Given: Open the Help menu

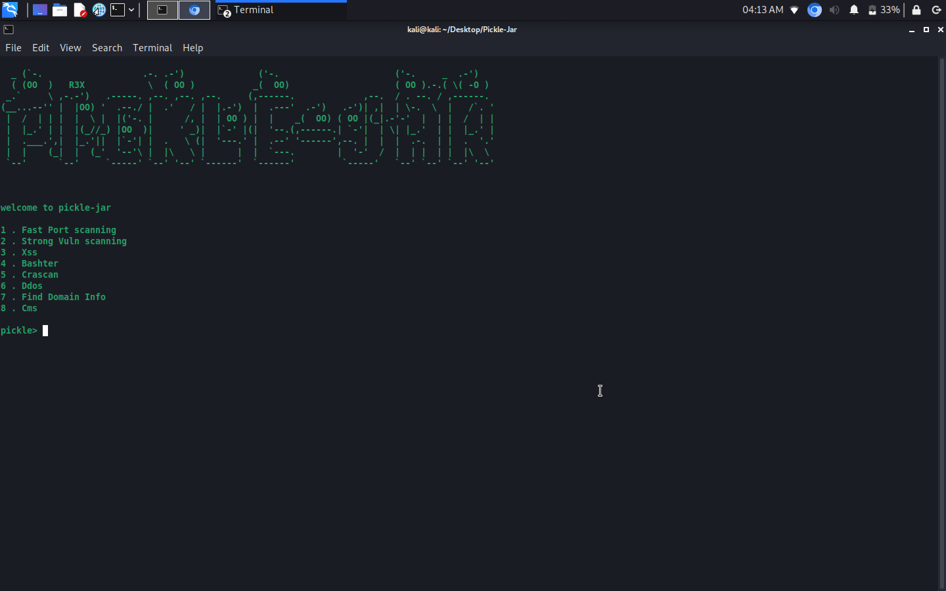Looking at the screenshot, I should tap(192, 48).
